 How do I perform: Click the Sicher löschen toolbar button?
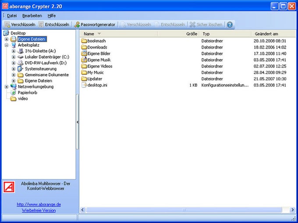pyautogui.click(x=206, y=24)
